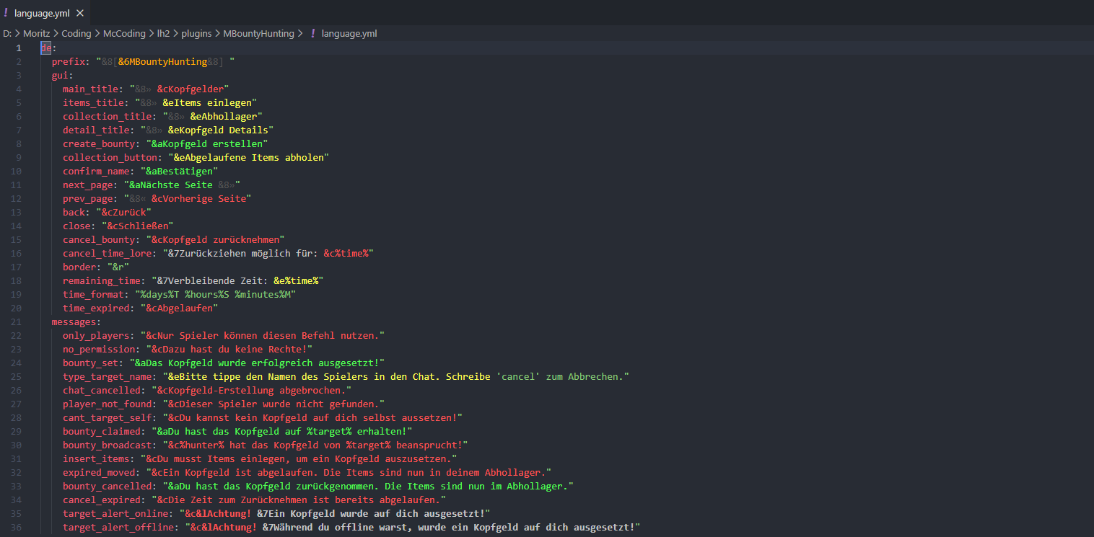Click the 'expired_moved' key

point(99,473)
